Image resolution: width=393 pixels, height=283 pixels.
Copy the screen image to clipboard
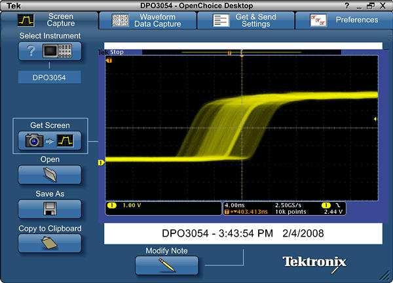point(50,243)
